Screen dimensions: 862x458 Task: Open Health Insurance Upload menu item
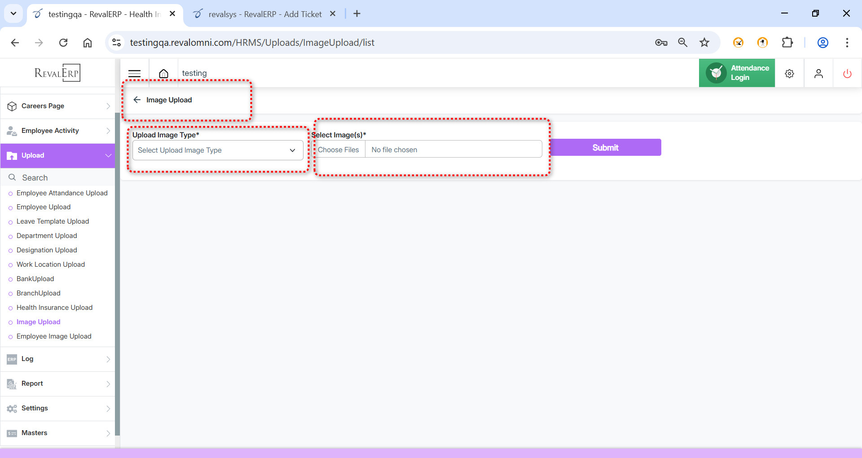pos(54,308)
